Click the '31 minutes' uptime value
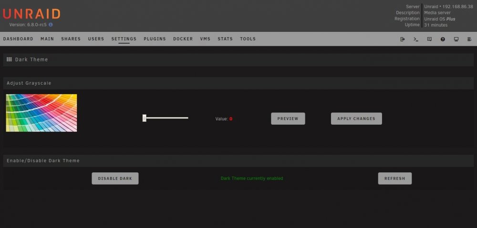 (x=436, y=25)
